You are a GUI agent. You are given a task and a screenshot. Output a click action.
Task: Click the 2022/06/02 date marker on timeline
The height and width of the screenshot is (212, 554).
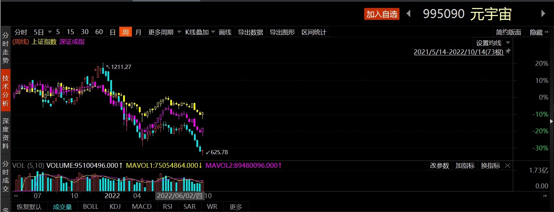[x=179, y=196]
